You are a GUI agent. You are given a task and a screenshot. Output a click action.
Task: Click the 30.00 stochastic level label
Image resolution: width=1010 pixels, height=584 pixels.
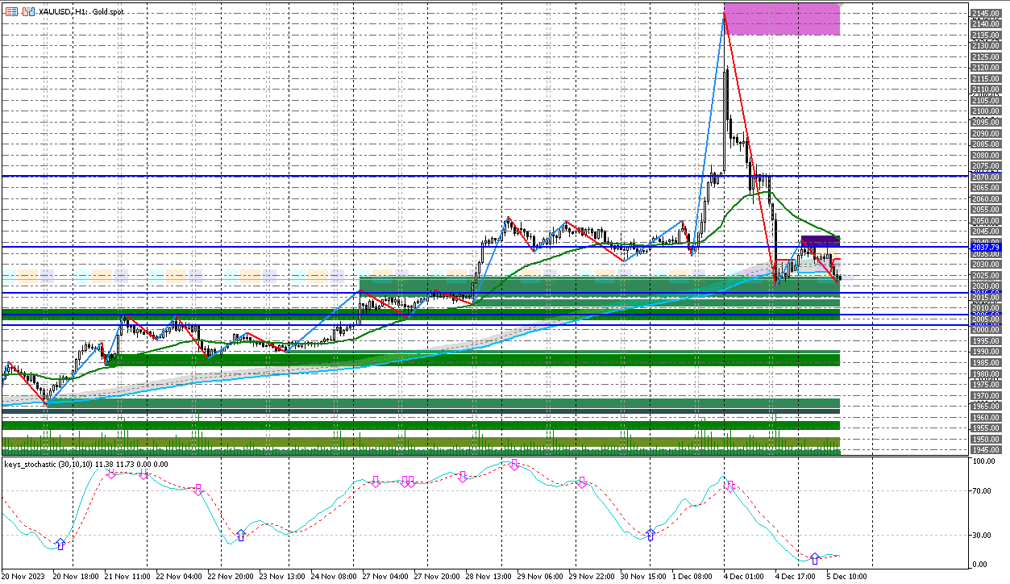[981, 536]
